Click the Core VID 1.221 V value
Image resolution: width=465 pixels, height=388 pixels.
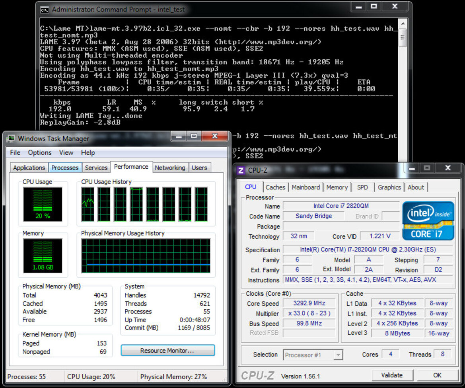pos(380,236)
